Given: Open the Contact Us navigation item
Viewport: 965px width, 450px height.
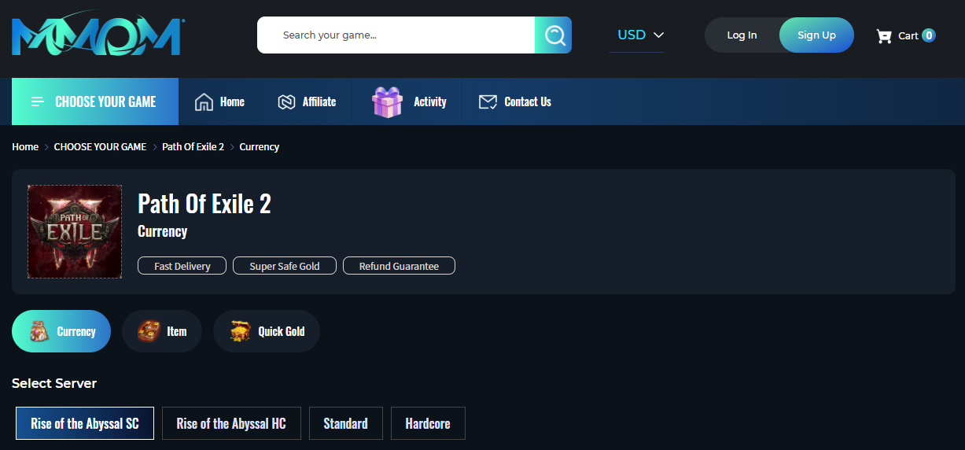Looking at the screenshot, I should 515,101.
